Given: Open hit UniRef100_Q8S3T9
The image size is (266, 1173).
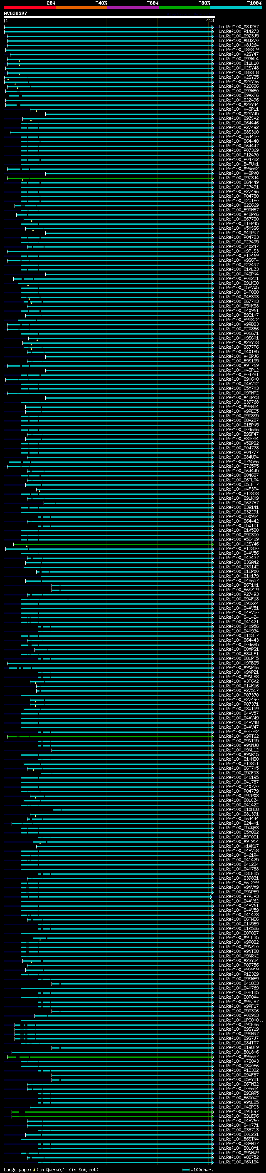Looking at the screenshot, I should (x=239, y=50).
